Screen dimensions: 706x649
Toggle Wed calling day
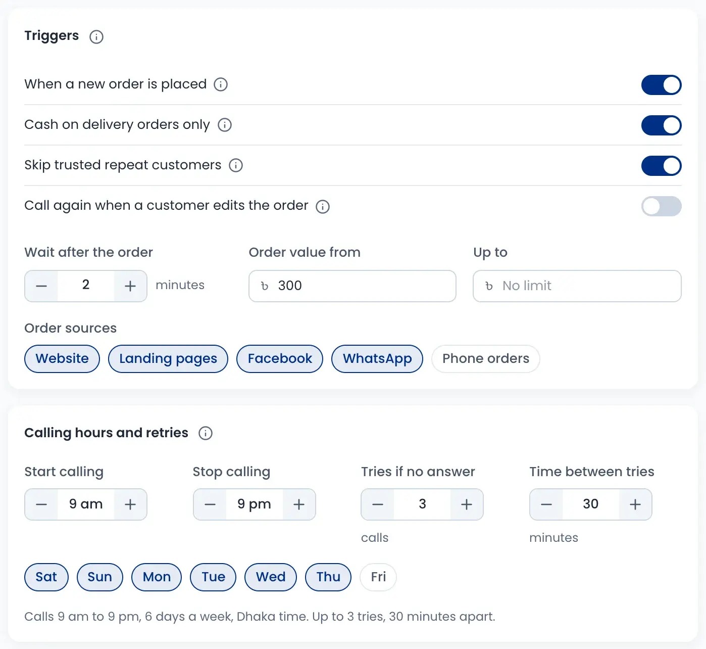[271, 577]
